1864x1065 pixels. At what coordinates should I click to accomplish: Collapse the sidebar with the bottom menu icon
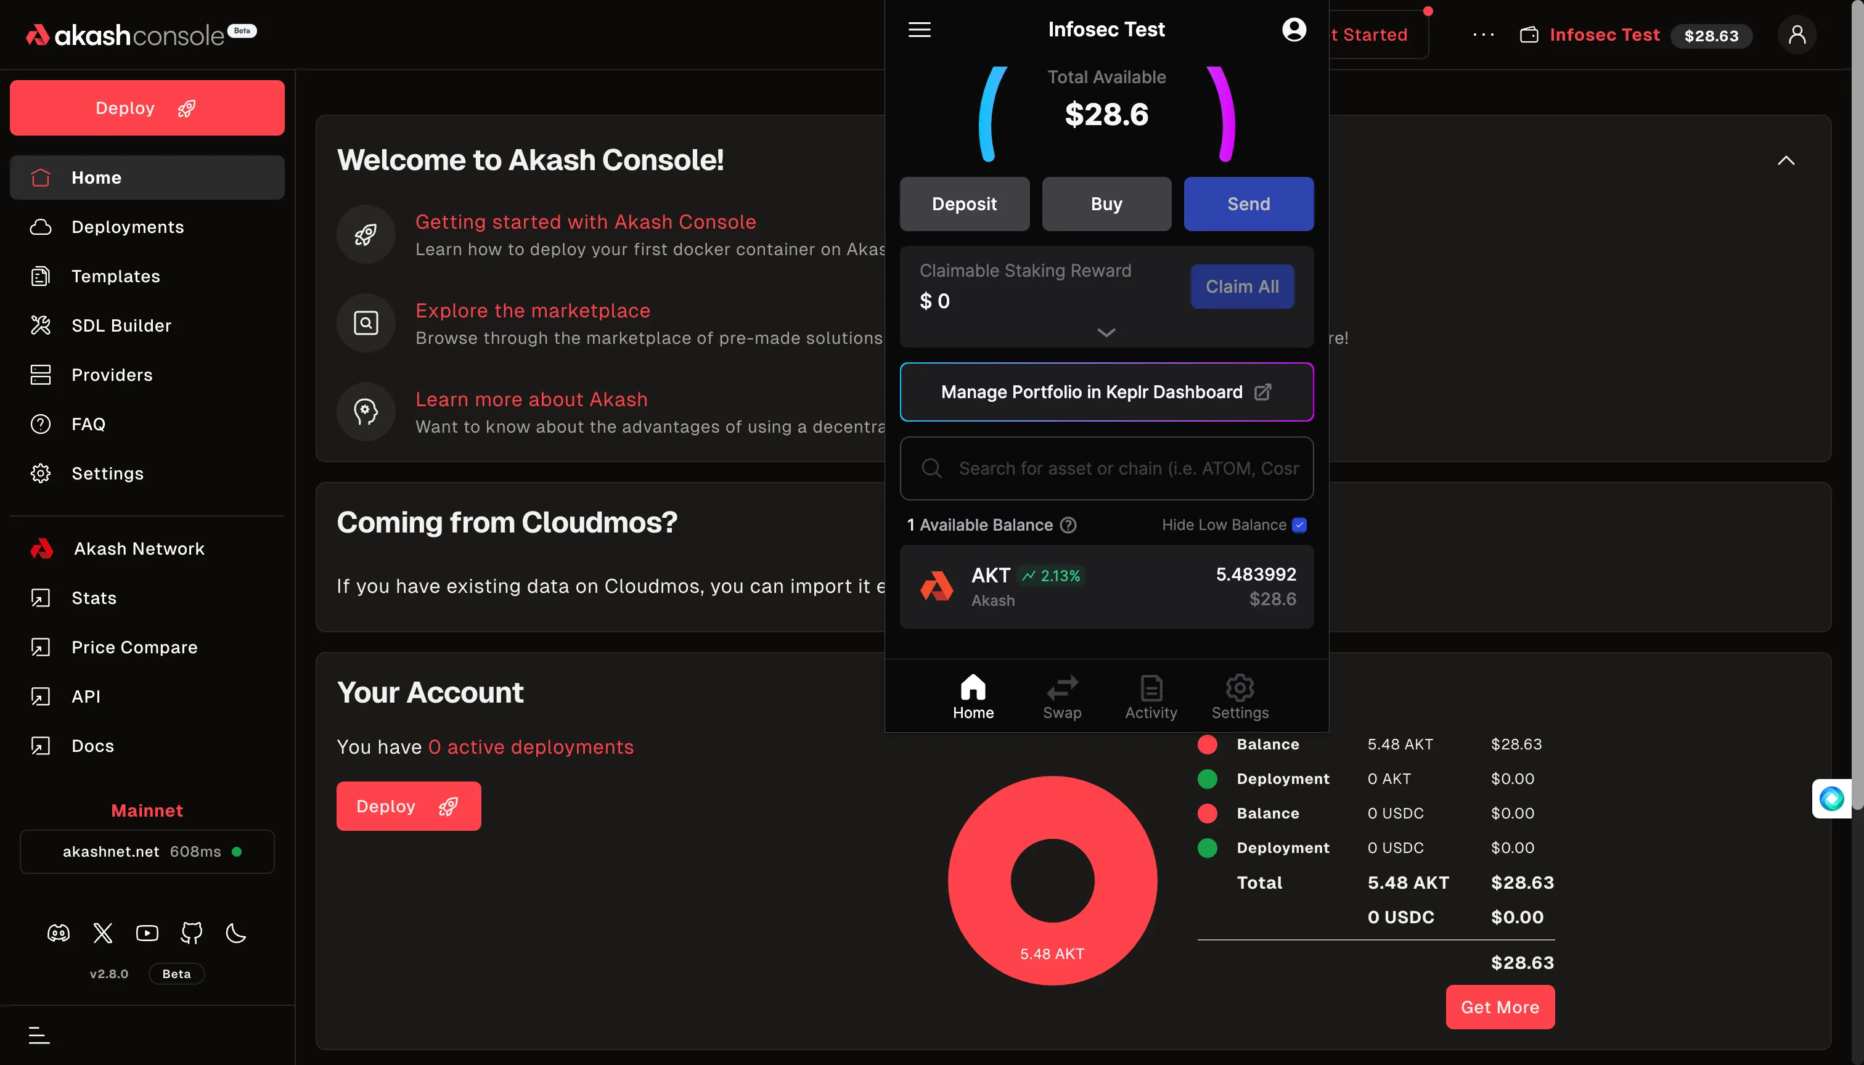(x=39, y=1035)
